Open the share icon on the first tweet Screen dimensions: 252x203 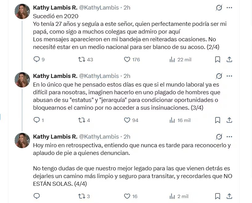[x=229, y=59]
